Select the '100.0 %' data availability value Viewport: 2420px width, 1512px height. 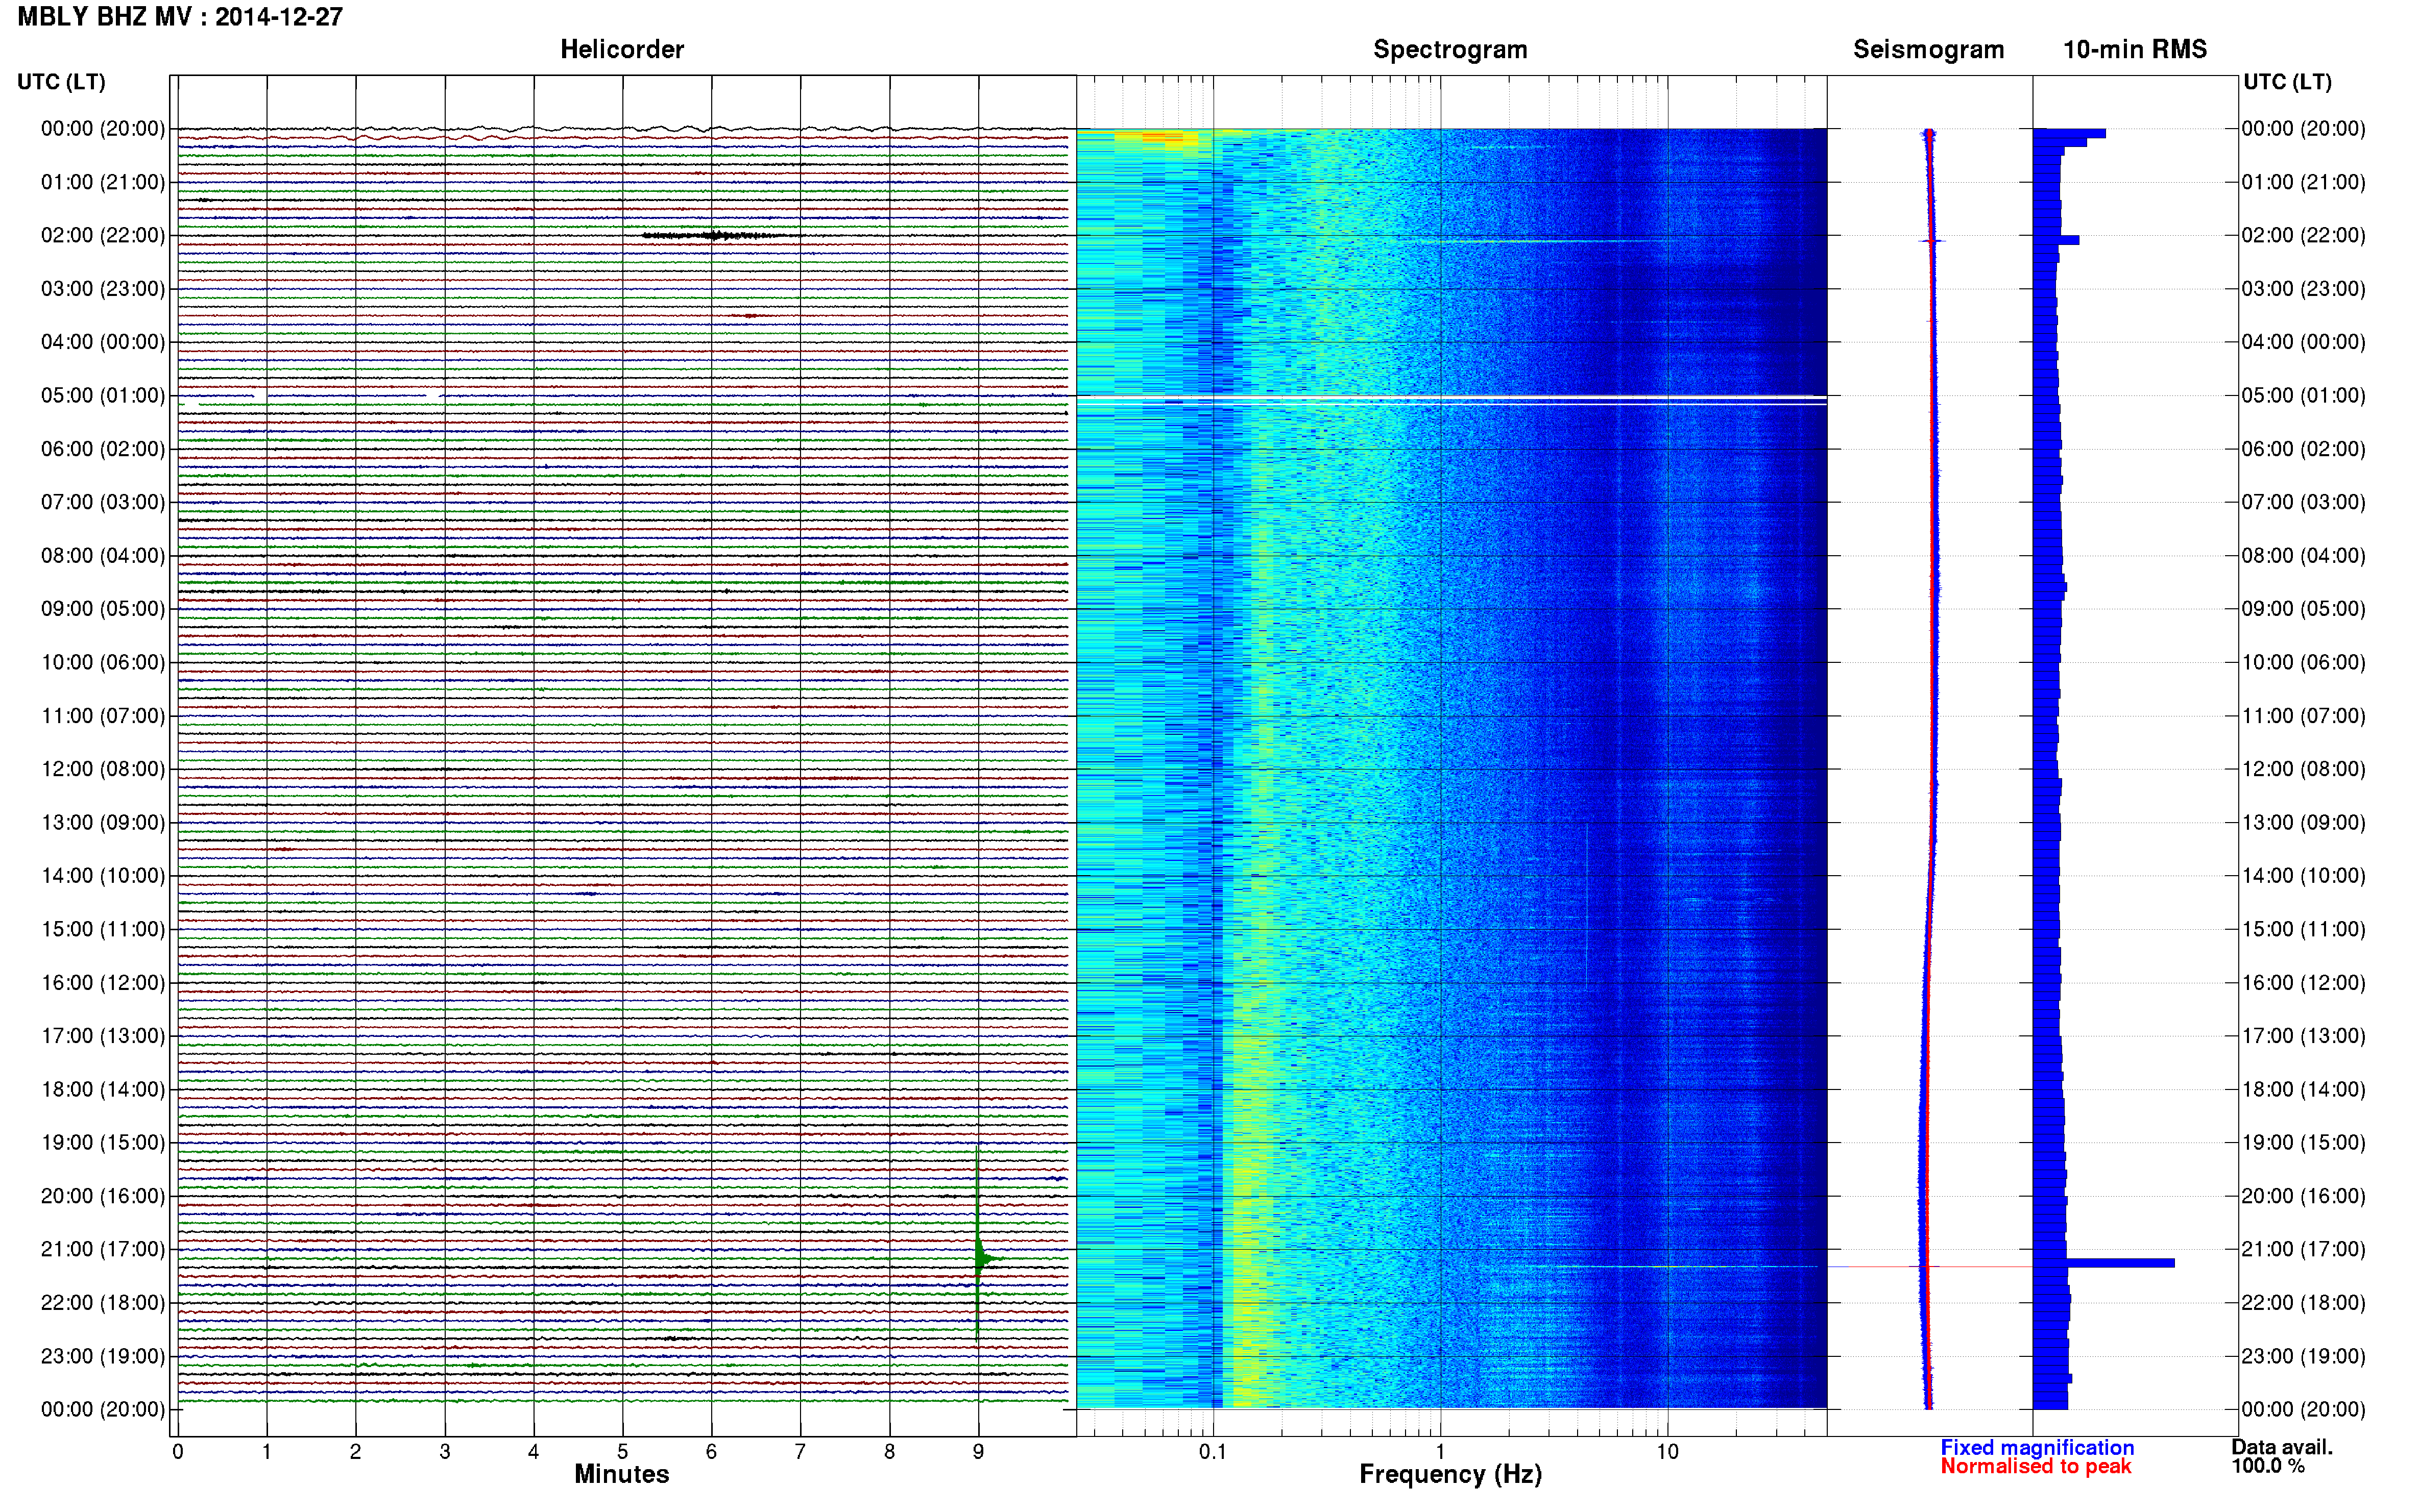point(2267,1466)
